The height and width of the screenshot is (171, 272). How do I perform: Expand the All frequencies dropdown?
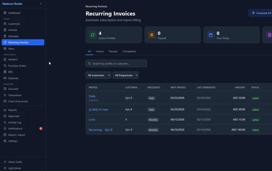[x=126, y=75]
